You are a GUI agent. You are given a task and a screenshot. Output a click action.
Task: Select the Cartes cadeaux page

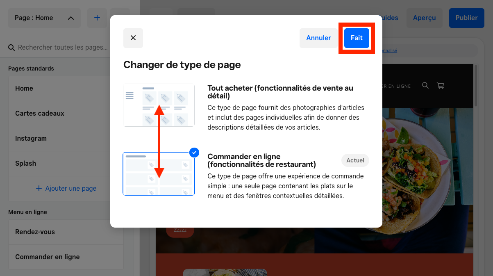[66, 113]
